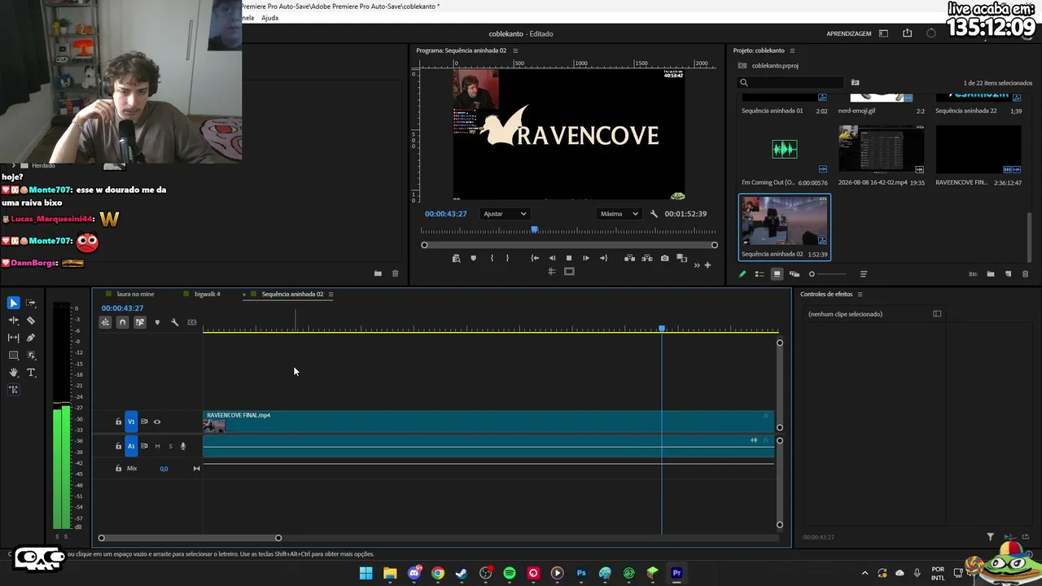1042x586 pixels.
Task: Open the Máxima playback resolution dropdown
Action: coord(620,214)
